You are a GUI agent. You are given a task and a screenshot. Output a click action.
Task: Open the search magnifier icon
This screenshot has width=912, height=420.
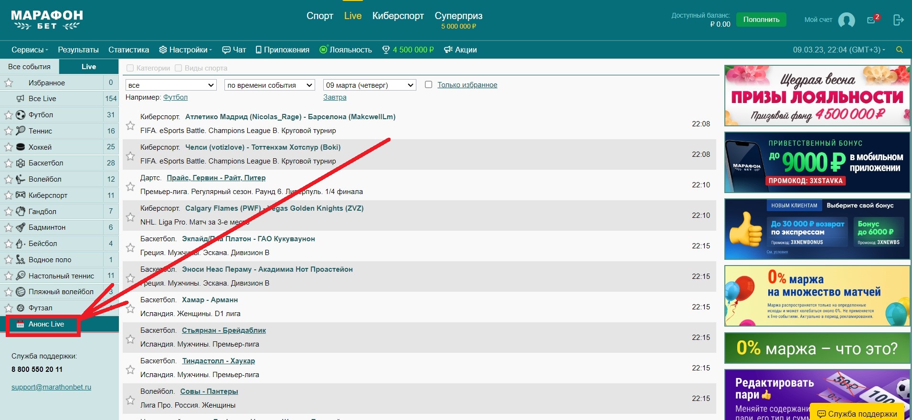click(900, 50)
